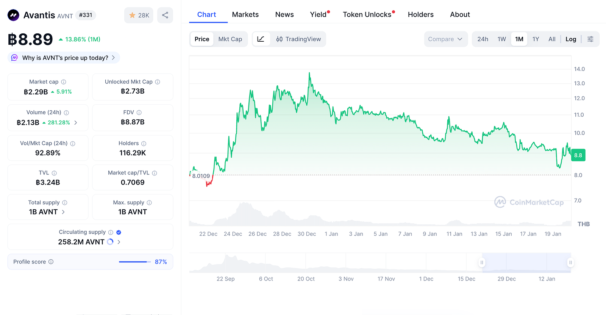The image size is (606, 315).
Task: Open the share options icon
Action: coord(165,15)
